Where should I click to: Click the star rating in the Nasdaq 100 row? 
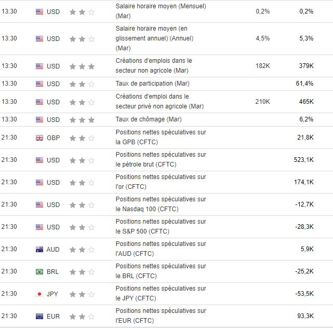pos(82,204)
